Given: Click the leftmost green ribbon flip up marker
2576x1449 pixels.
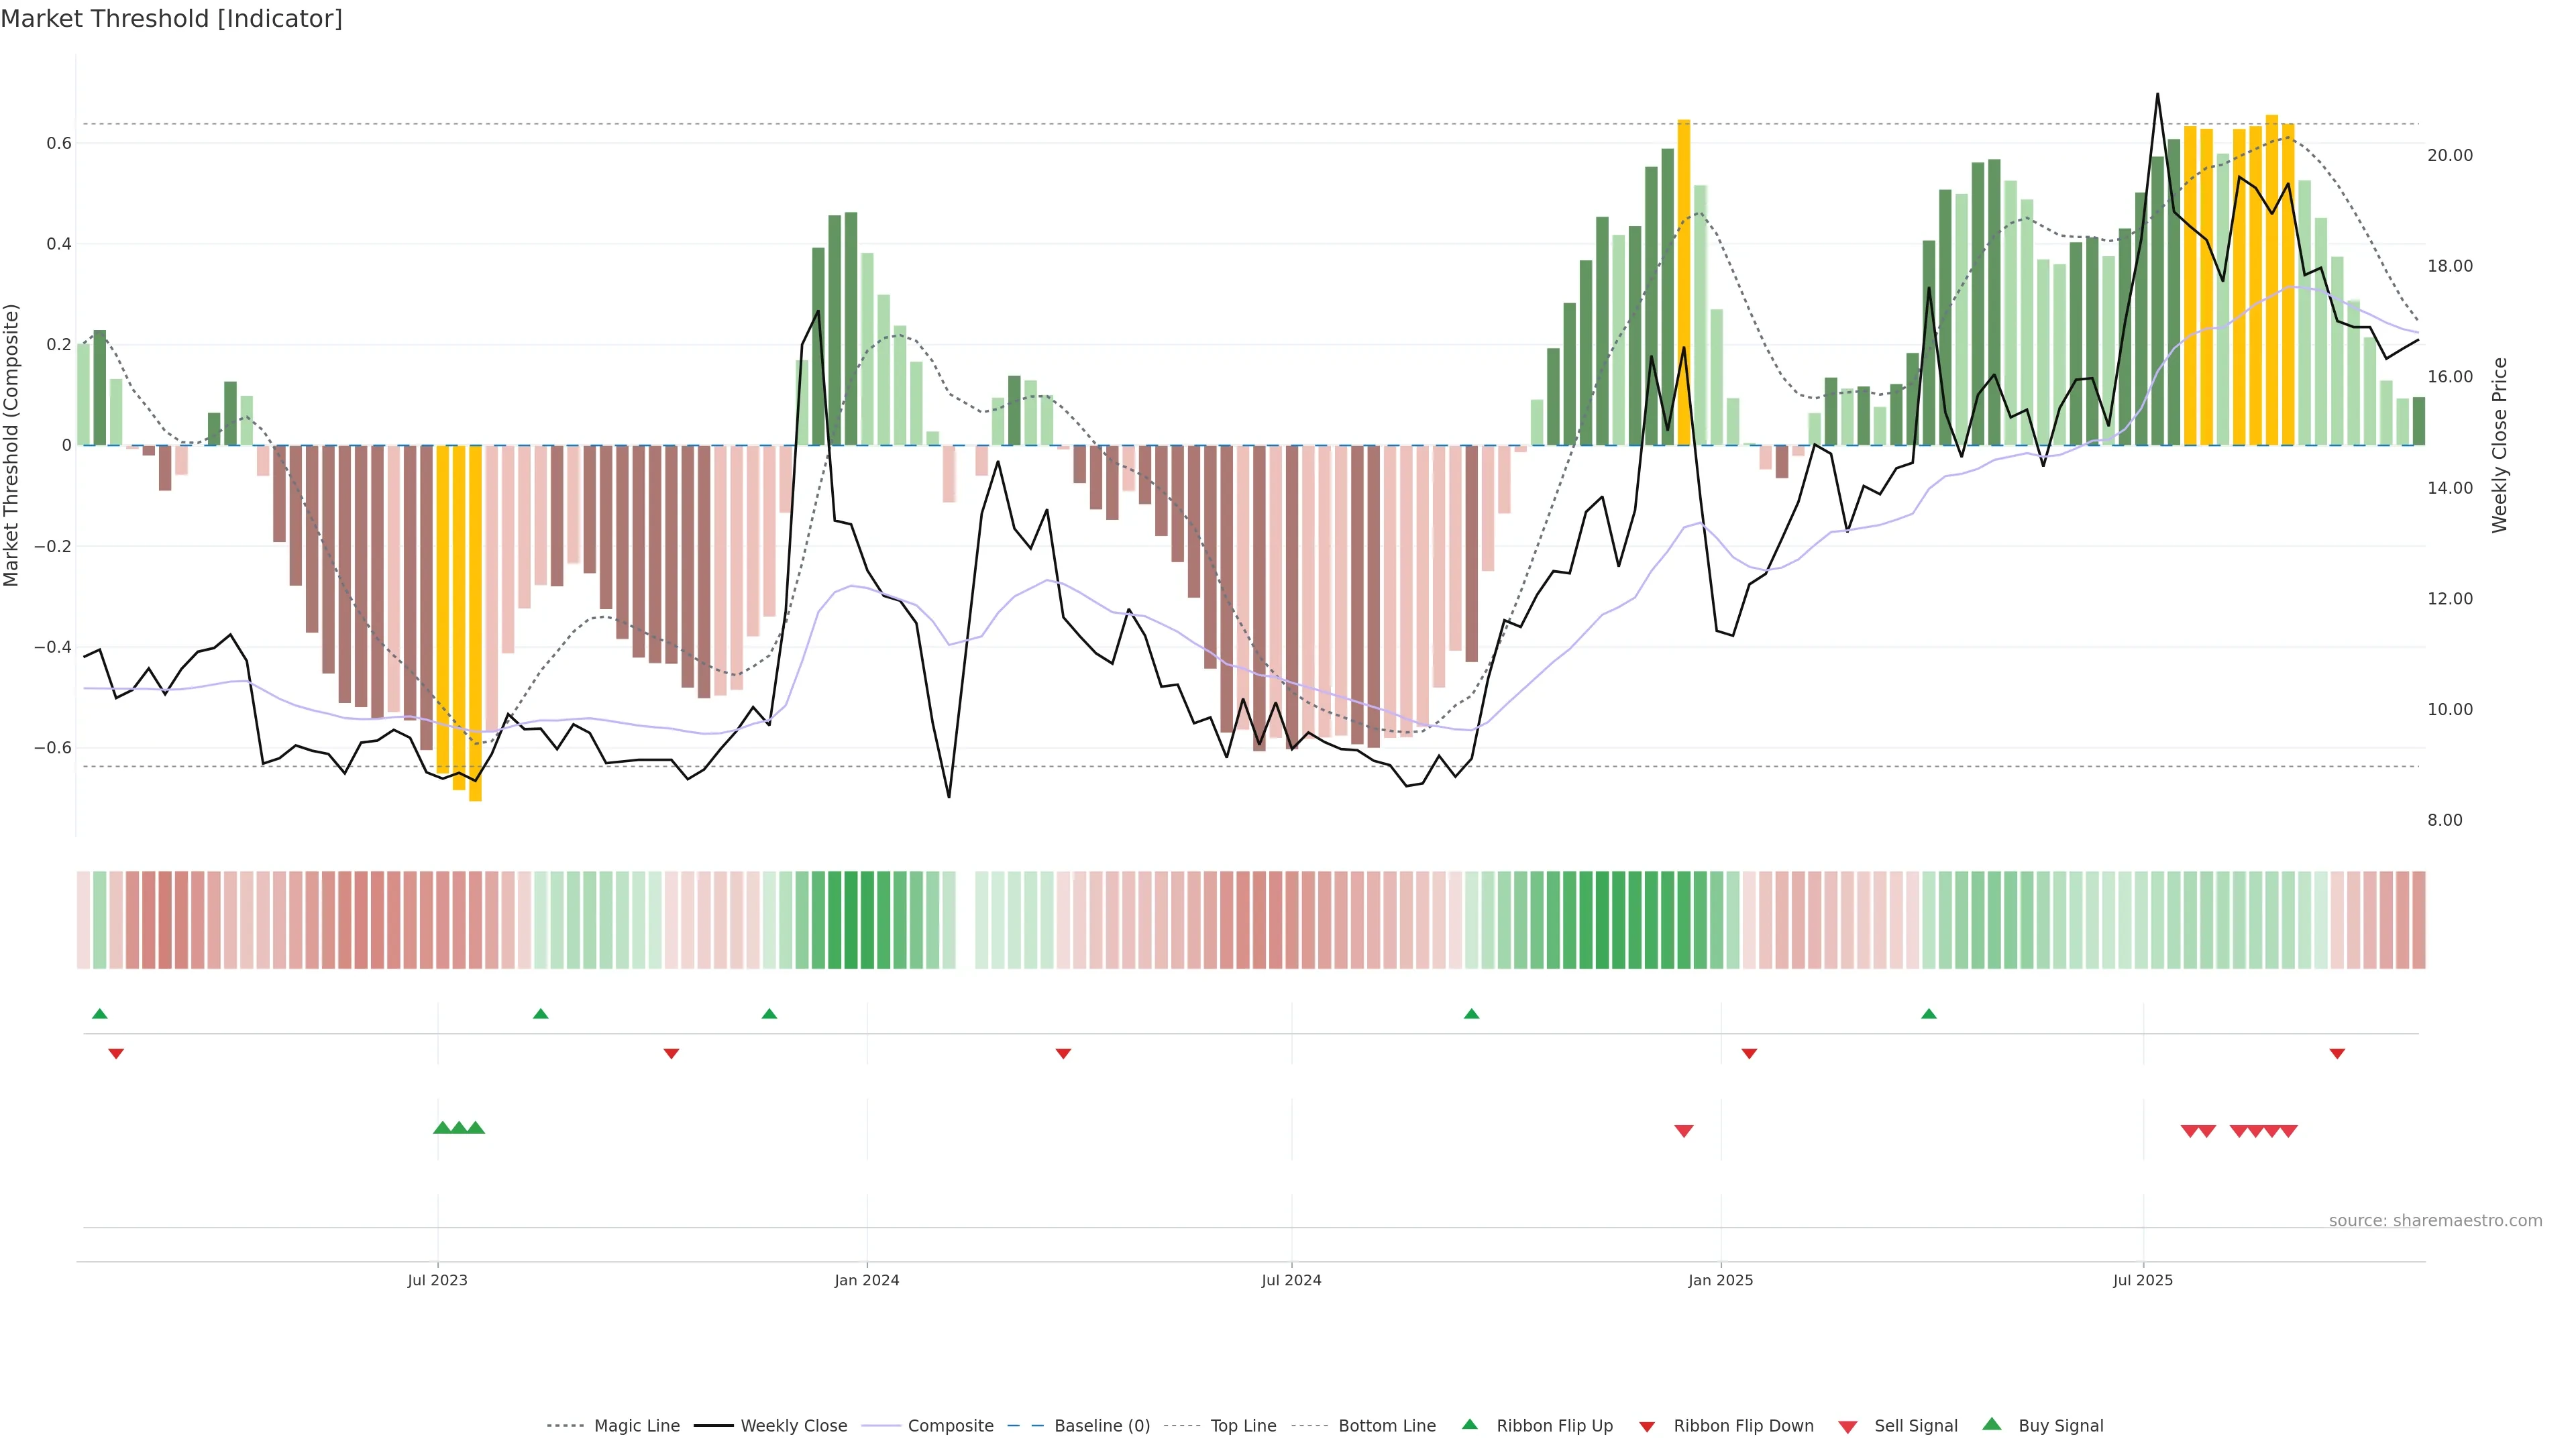Looking at the screenshot, I should click(x=99, y=1014).
